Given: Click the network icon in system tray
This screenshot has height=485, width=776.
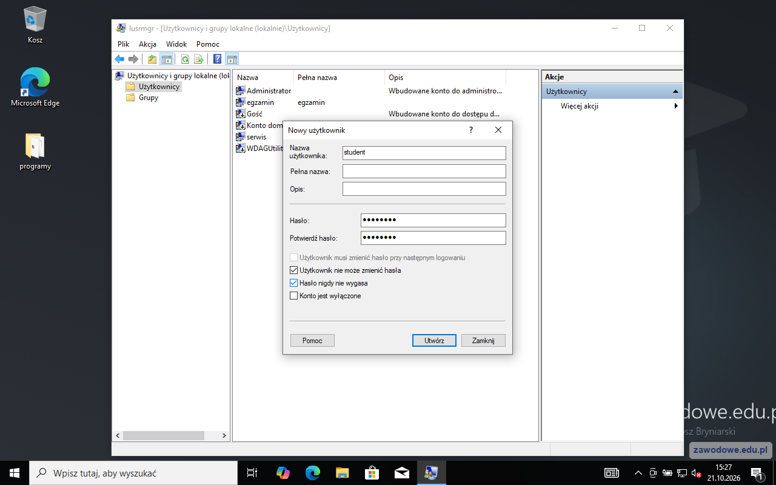Looking at the screenshot, I should pos(682,473).
